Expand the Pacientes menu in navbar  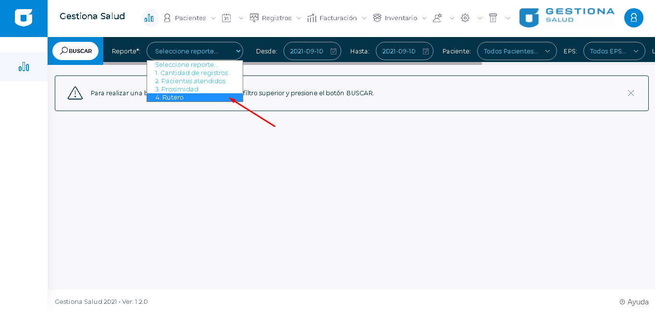[190, 18]
